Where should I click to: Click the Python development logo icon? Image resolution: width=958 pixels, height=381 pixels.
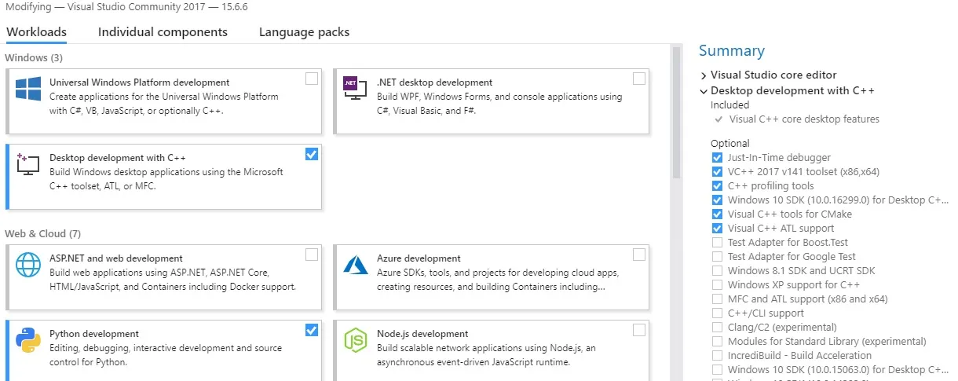pyautogui.click(x=28, y=340)
